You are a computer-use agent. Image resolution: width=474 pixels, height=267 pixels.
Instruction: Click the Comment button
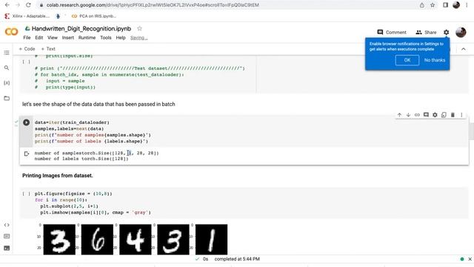(392, 32)
